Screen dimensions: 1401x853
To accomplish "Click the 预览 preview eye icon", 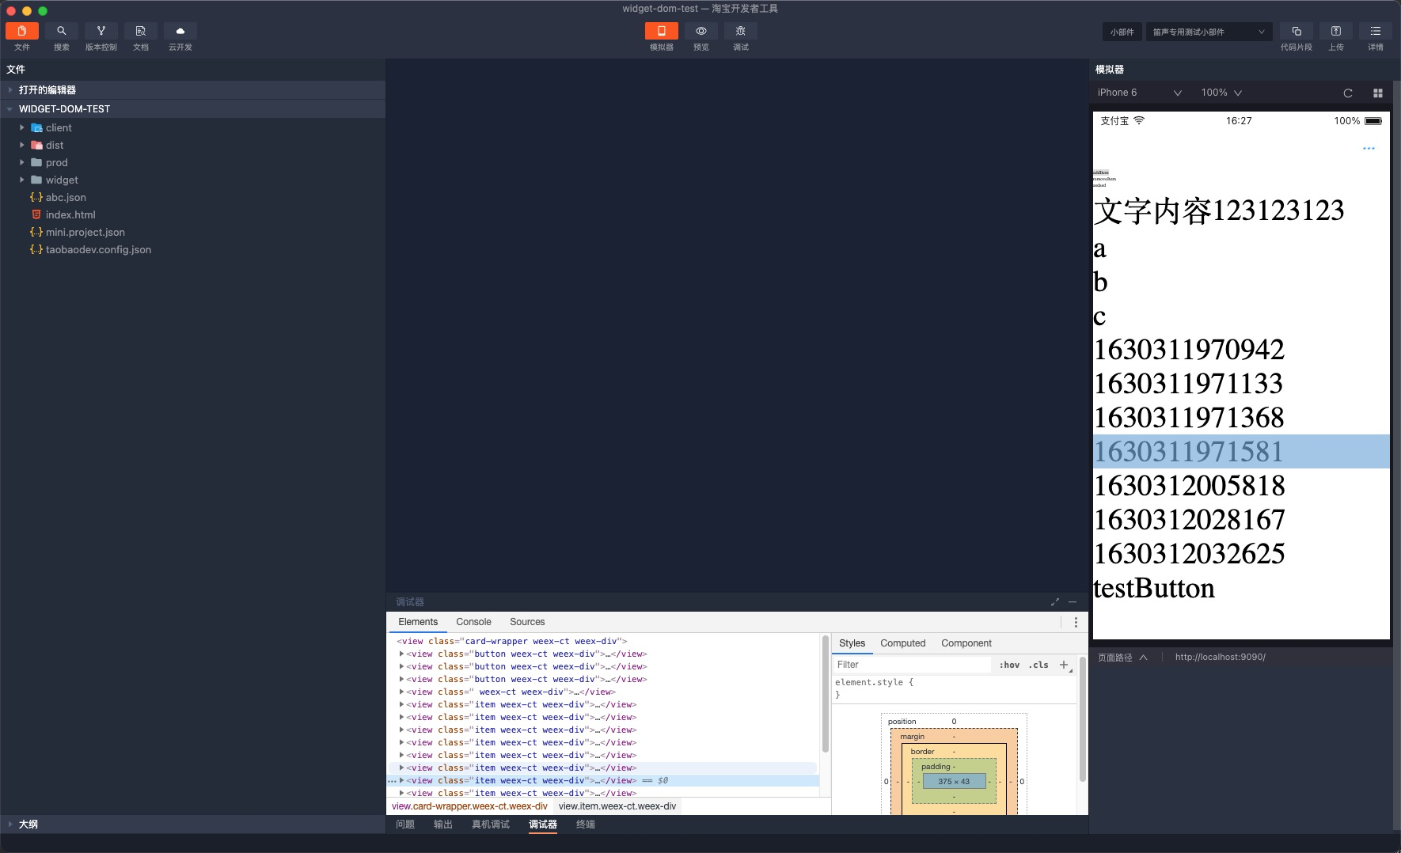I will click(x=701, y=31).
